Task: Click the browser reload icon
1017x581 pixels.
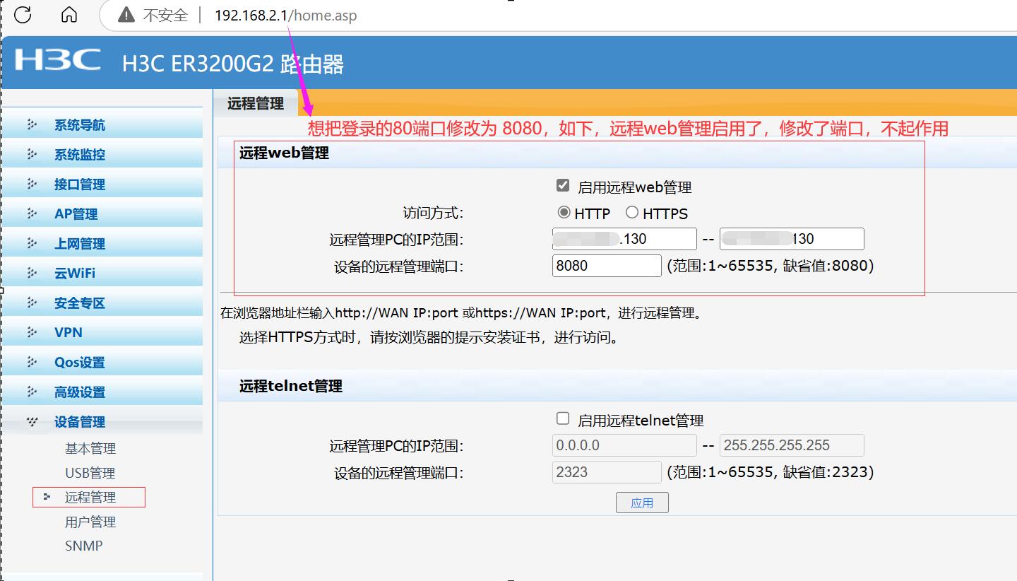Action: [23, 14]
